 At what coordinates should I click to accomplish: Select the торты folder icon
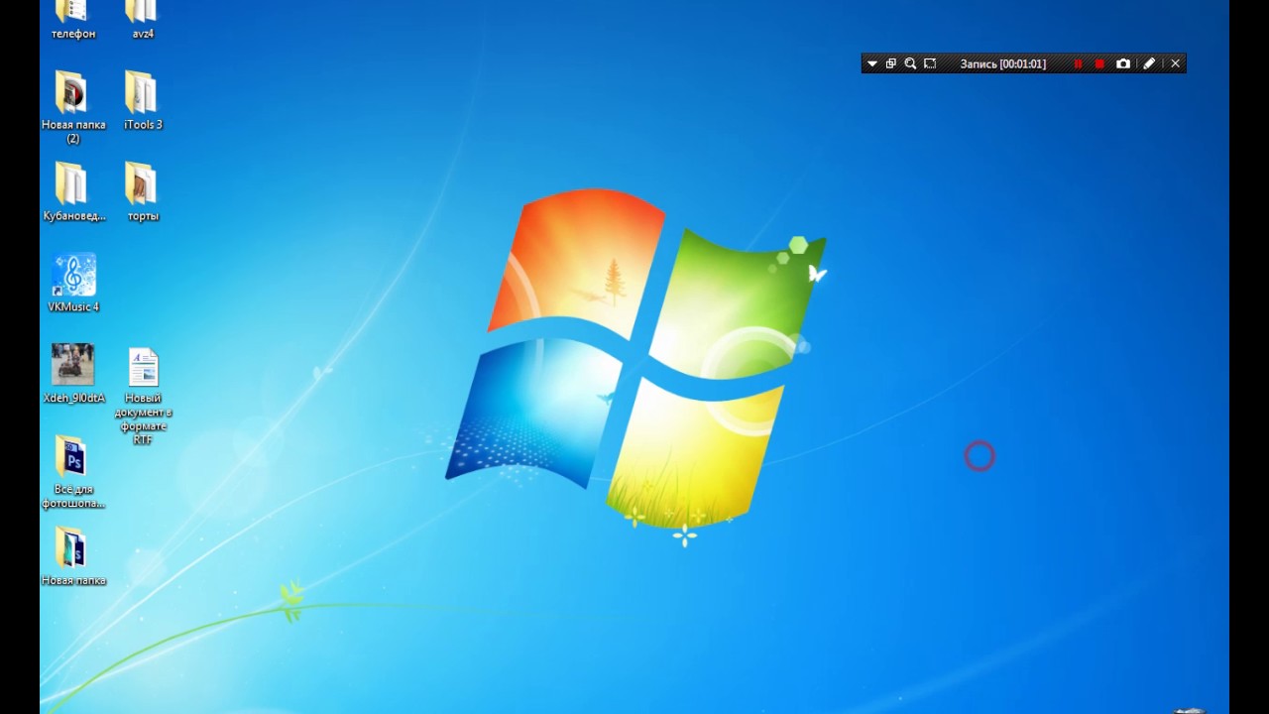pyautogui.click(x=143, y=184)
